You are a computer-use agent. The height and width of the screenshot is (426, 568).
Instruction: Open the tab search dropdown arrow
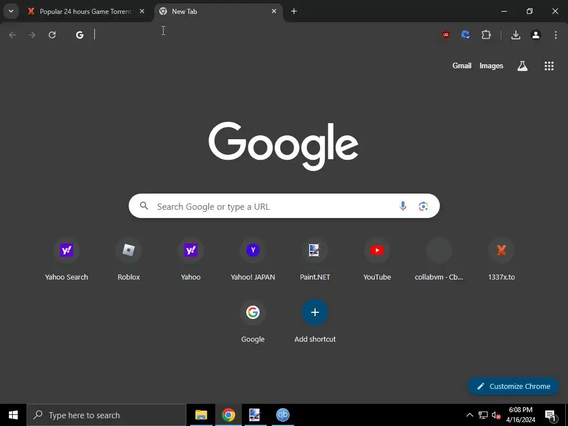click(11, 11)
